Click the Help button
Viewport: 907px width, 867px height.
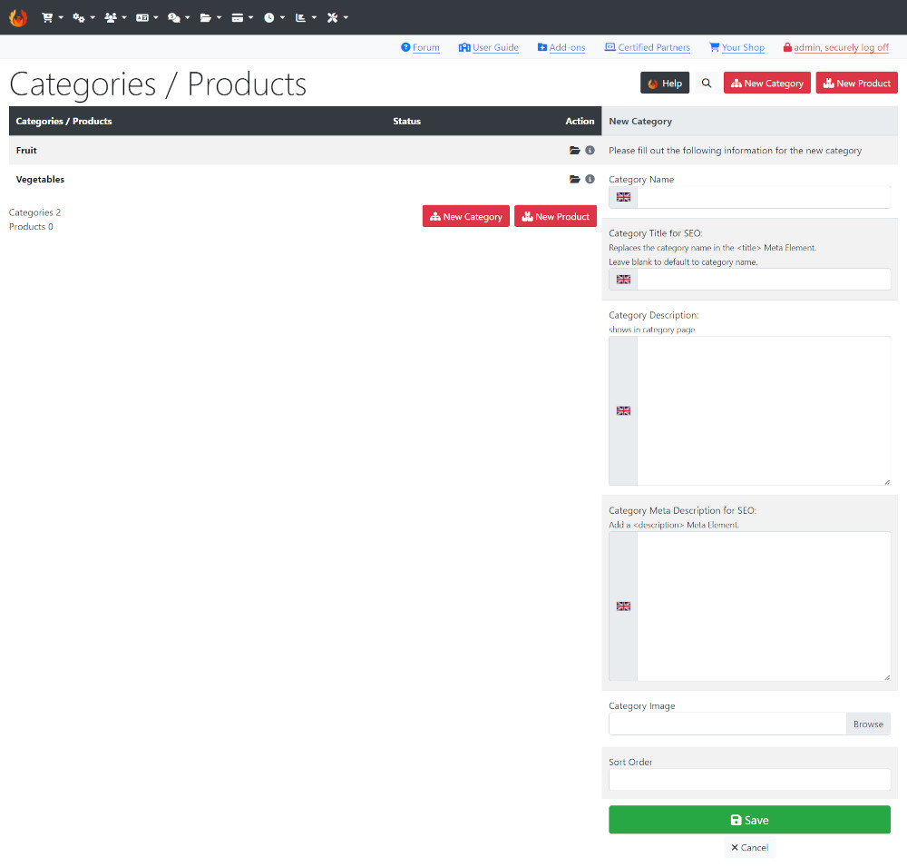click(665, 83)
